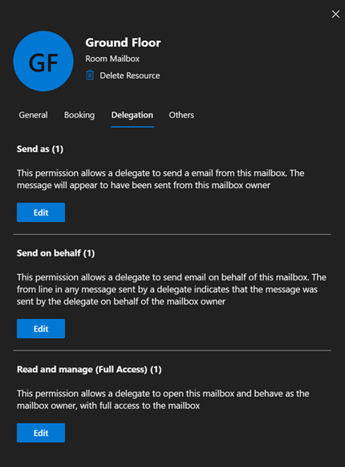Click the Ground Floor title
This screenshot has width=345, height=467.
(x=123, y=43)
